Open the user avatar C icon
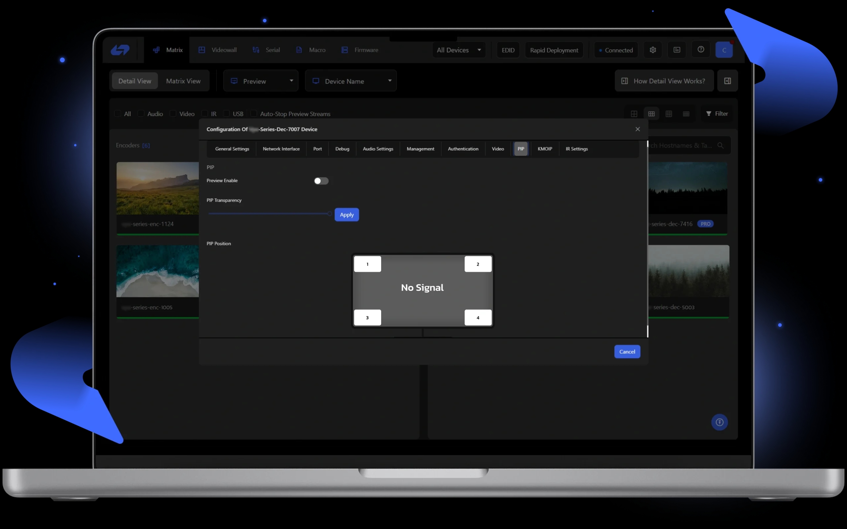847x529 pixels. click(x=724, y=50)
